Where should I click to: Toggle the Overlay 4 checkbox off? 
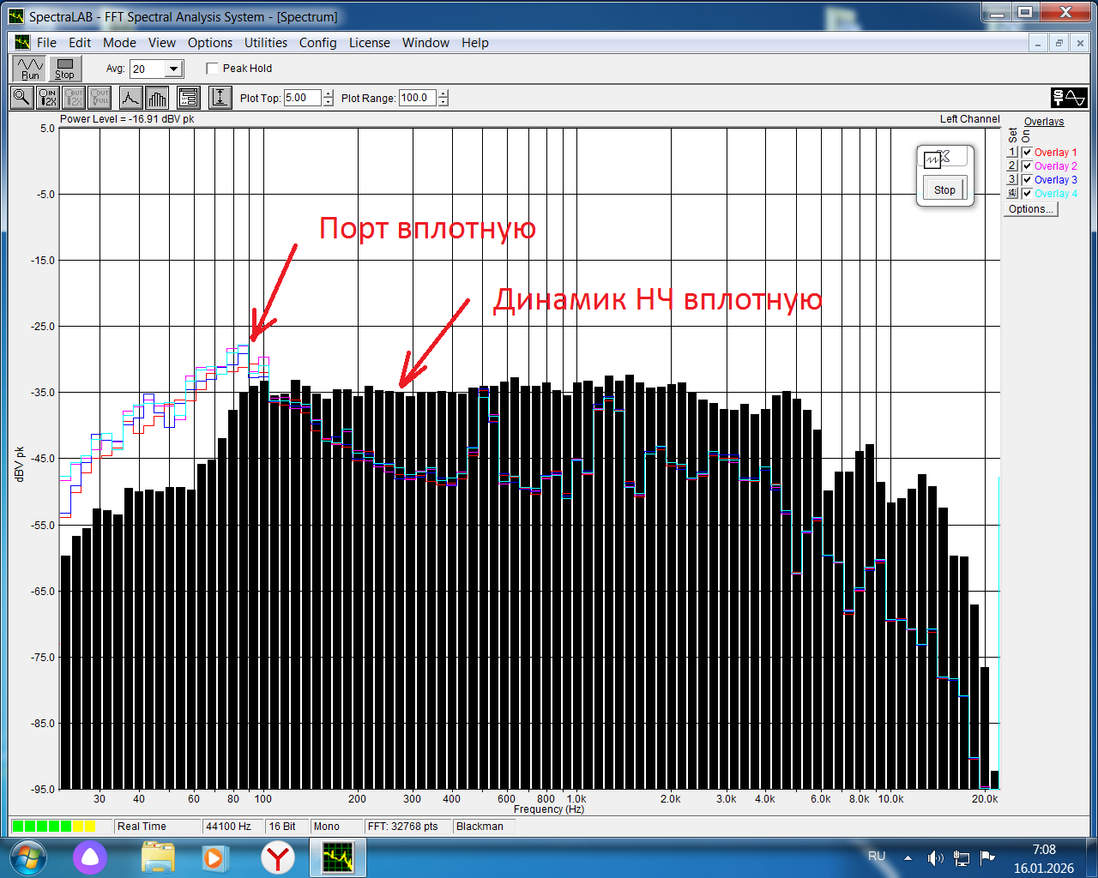pyautogui.click(x=1027, y=194)
